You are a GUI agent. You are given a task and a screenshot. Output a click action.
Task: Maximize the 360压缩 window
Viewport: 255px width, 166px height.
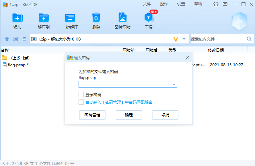243,4
